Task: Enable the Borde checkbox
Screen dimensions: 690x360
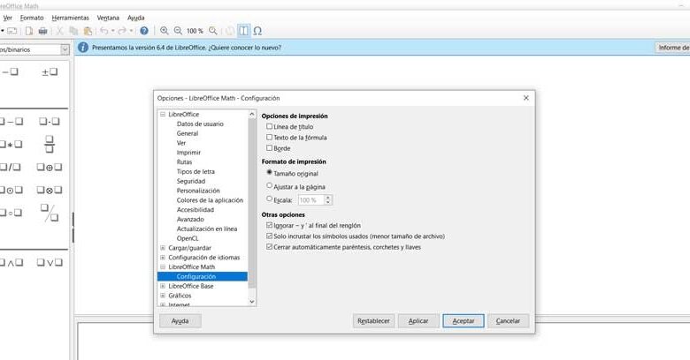Action: (269, 148)
